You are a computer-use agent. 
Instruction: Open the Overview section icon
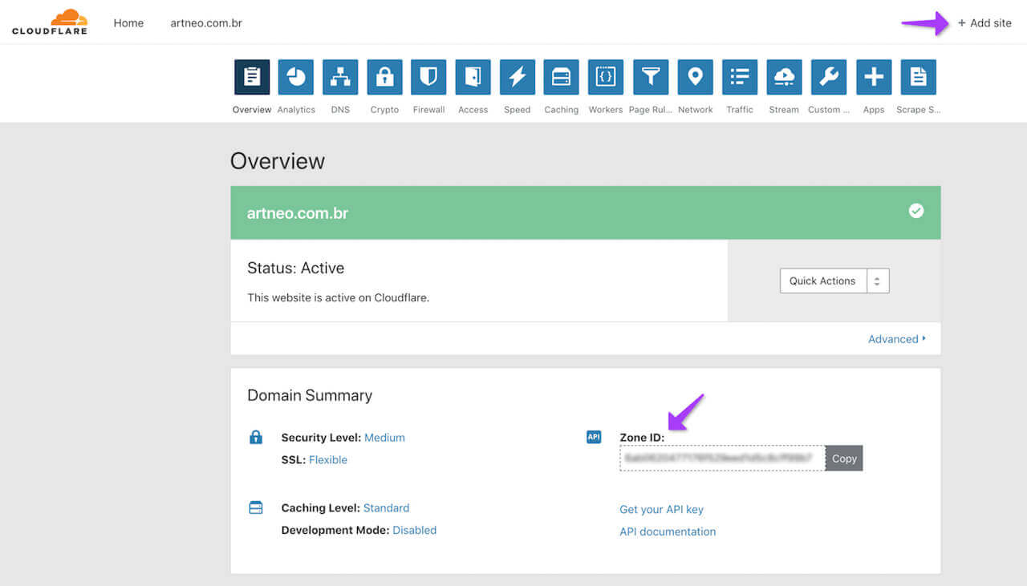[x=252, y=77]
